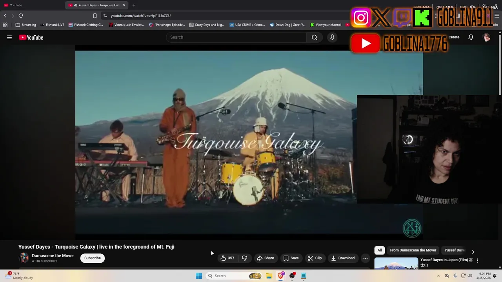Go back in browser history
This screenshot has height=282, width=502.
click(5, 16)
